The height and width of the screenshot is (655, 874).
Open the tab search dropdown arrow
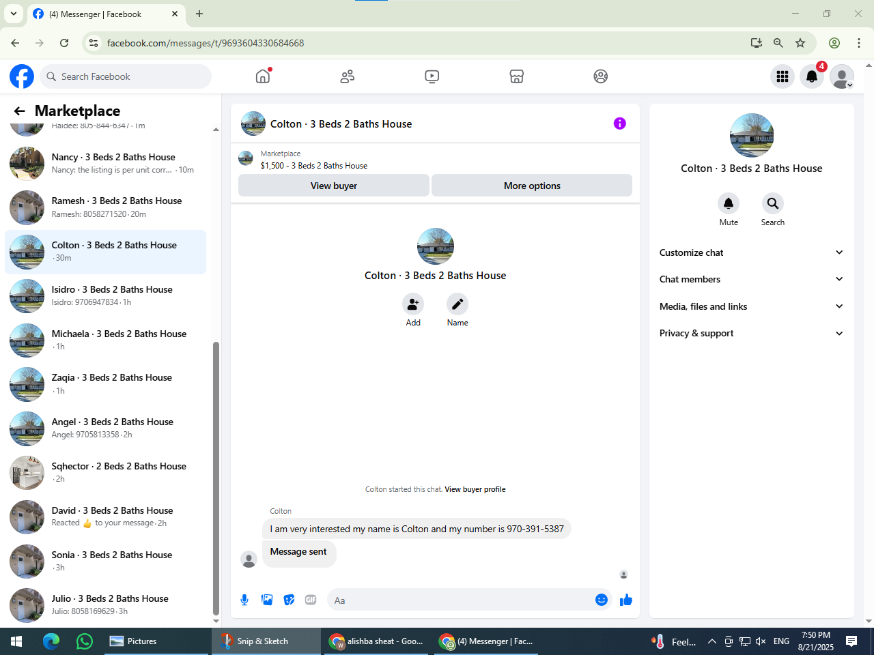[14, 14]
